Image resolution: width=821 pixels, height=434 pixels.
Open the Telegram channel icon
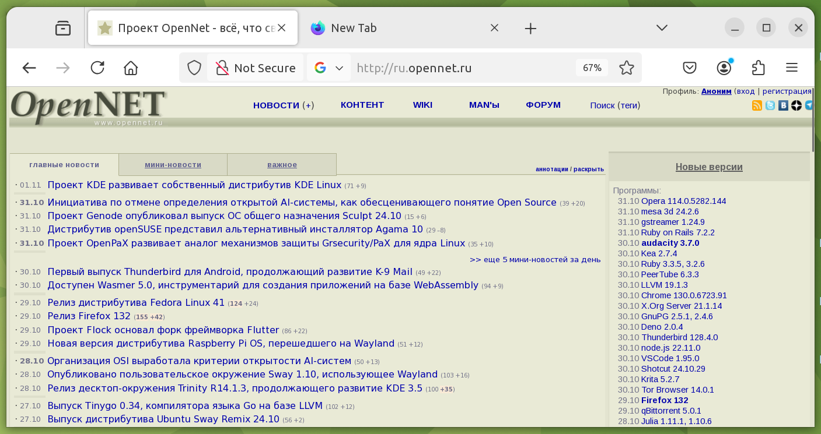pyautogui.click(x=809, y=105)
